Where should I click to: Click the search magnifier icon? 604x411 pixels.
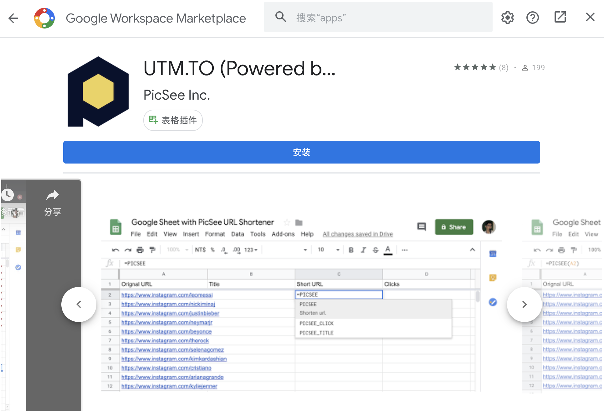(281, 17)
